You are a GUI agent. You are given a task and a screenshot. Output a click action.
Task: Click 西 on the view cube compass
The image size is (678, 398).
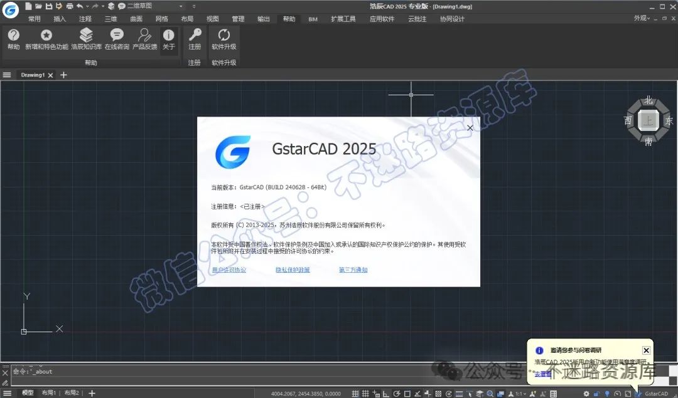click(628, 120)
